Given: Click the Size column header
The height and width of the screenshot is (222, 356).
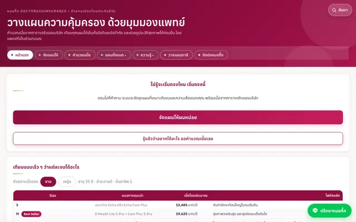Looking at the screenshot, I should pyautogui.click(x=53, y=195).
